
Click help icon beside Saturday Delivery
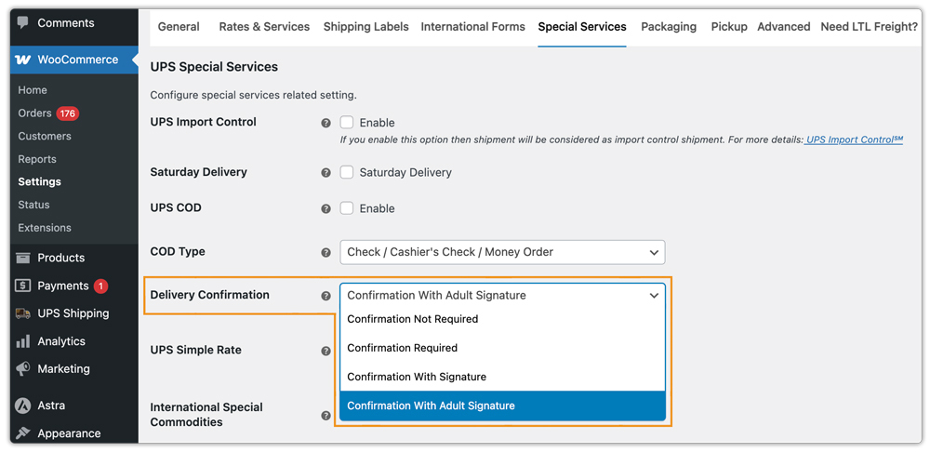[325, 173]
